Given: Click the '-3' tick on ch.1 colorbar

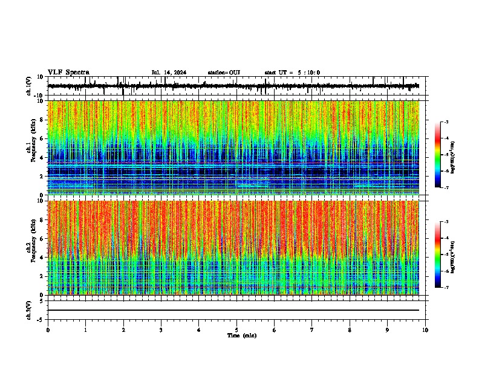Looking at the screenshot, I should tap(446, 122).
